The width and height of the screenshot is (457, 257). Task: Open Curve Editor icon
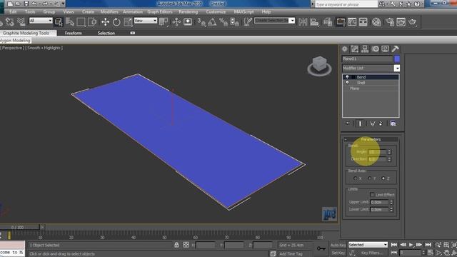coord(352,22)
